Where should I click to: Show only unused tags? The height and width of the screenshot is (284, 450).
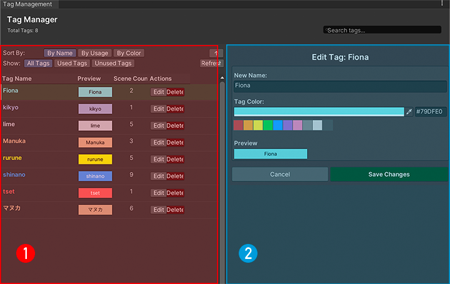pos(112,63)
